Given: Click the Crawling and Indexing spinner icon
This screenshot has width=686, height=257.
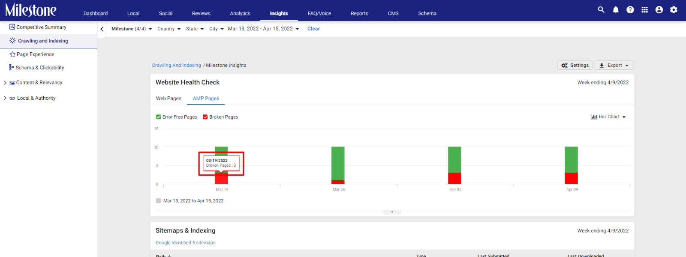Looking at the screenshot, I should 12,40.
